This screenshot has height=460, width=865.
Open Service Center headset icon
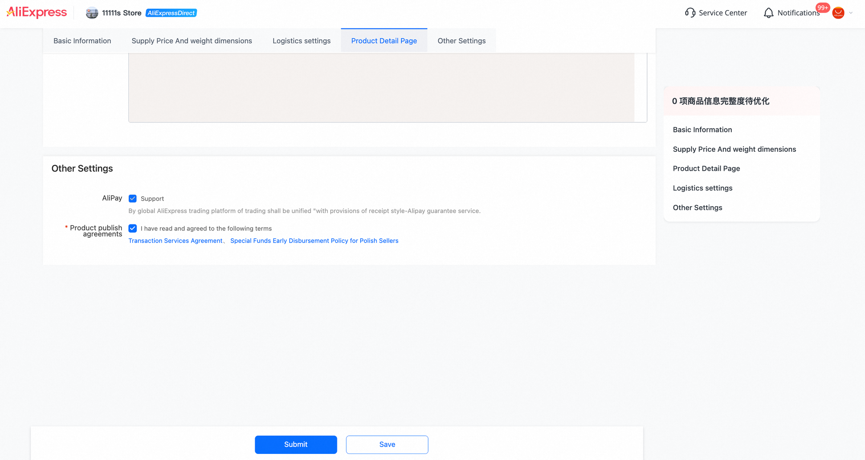690,13
